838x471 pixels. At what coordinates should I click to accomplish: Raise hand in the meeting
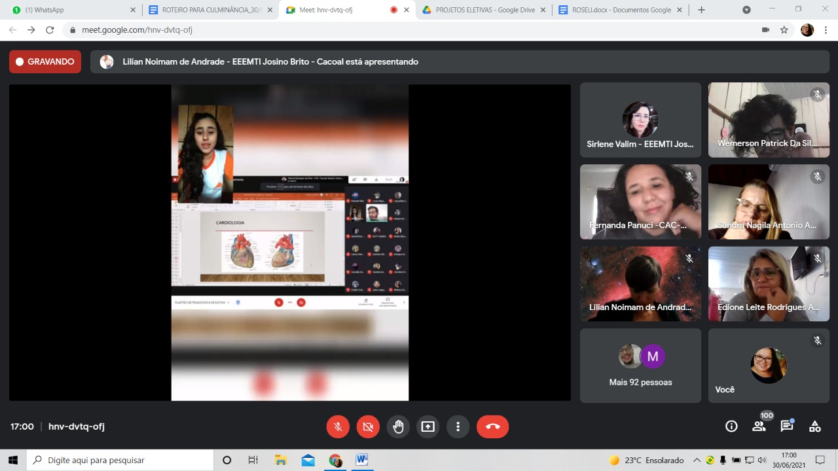point(398,427)
